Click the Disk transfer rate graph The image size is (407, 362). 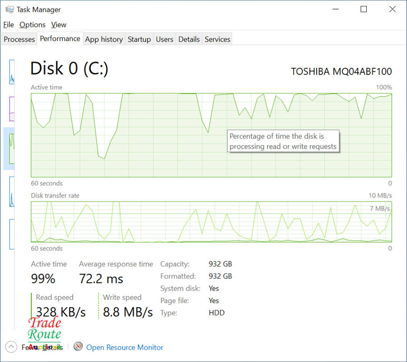pyautogui.click(x=211, y=222)
